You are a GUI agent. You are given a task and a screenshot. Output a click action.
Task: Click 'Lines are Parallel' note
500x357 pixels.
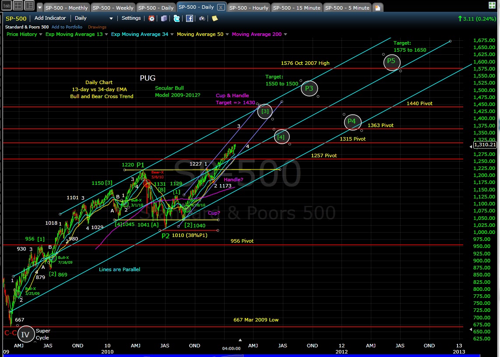coord(119,269)
